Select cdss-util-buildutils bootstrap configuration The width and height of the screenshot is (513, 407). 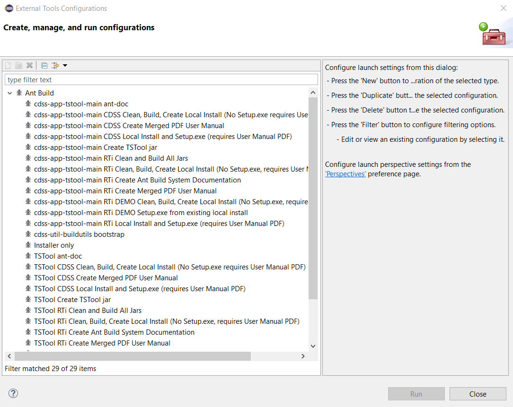pos(79,234)
